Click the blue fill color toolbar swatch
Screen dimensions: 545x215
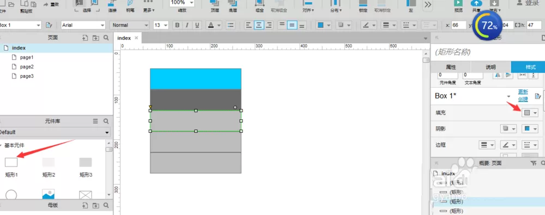click(x=320, y=25)
